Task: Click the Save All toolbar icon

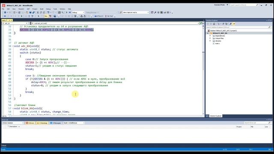Action: (33, 12)
